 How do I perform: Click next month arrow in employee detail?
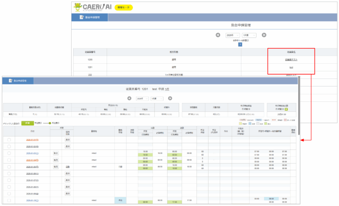[170, 98]
